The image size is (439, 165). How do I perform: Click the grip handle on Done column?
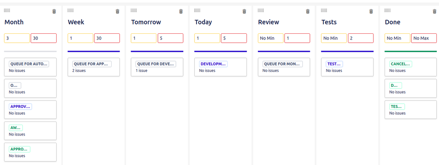388,11
